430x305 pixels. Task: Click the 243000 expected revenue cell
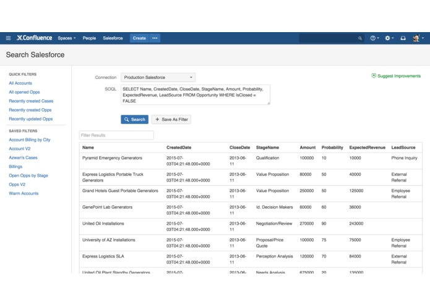pyautogui.click(x=356, y=224)
